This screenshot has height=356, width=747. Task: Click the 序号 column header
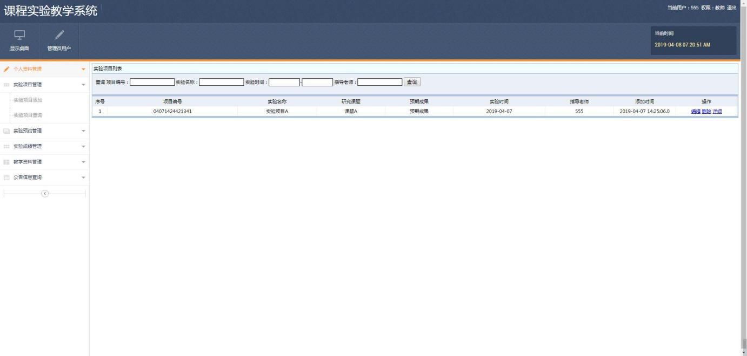[100, 102]
